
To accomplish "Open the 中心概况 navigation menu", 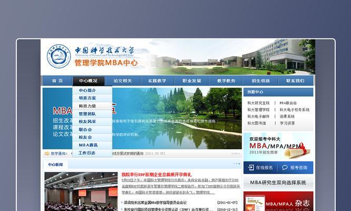I will click(88, 81).
